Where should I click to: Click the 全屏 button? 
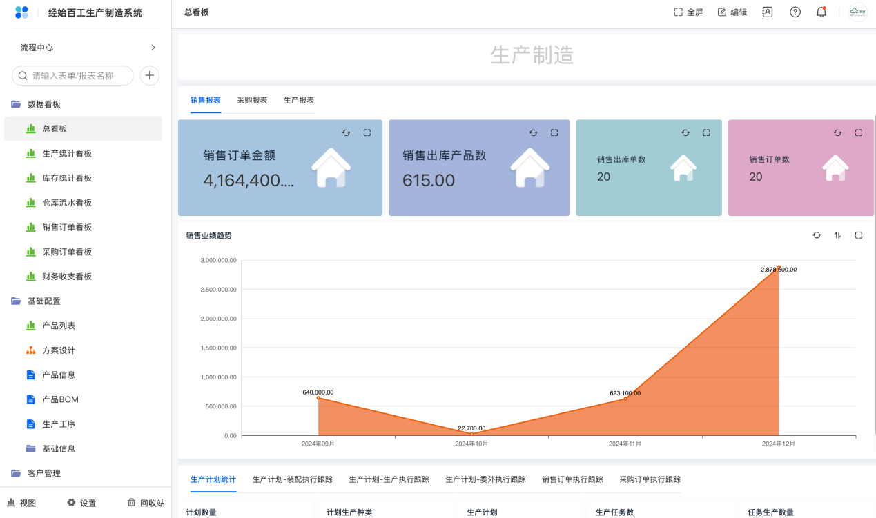(688, 12)
